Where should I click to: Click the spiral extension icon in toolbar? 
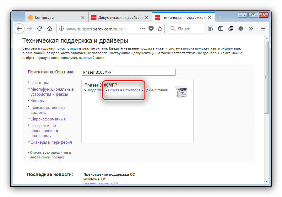231,29
